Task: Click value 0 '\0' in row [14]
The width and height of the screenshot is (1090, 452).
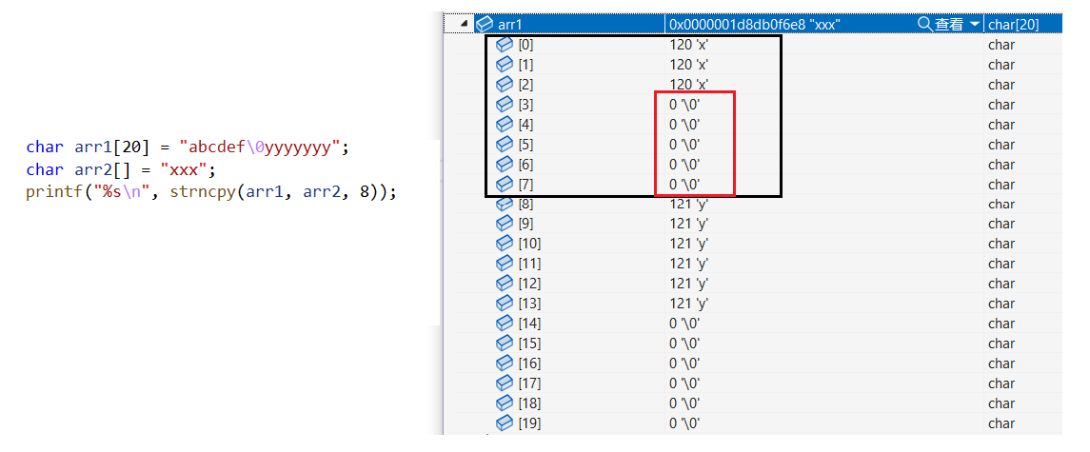Action: coord(684,324)
